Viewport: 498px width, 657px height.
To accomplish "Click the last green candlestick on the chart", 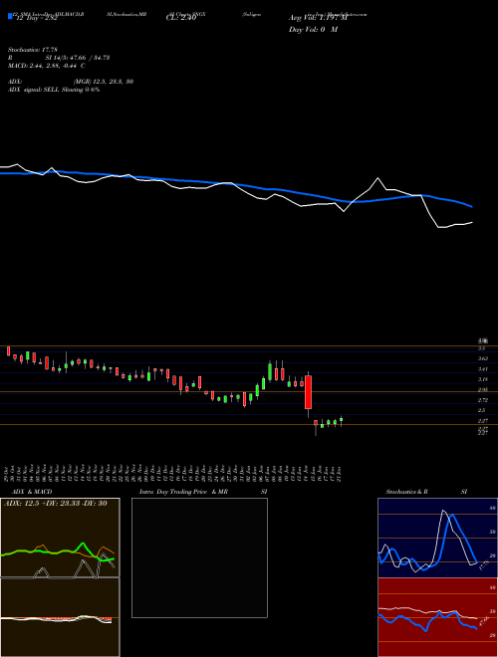I will point(342,420).
